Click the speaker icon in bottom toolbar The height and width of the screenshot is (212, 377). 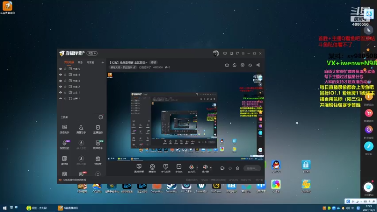(205, 167)
